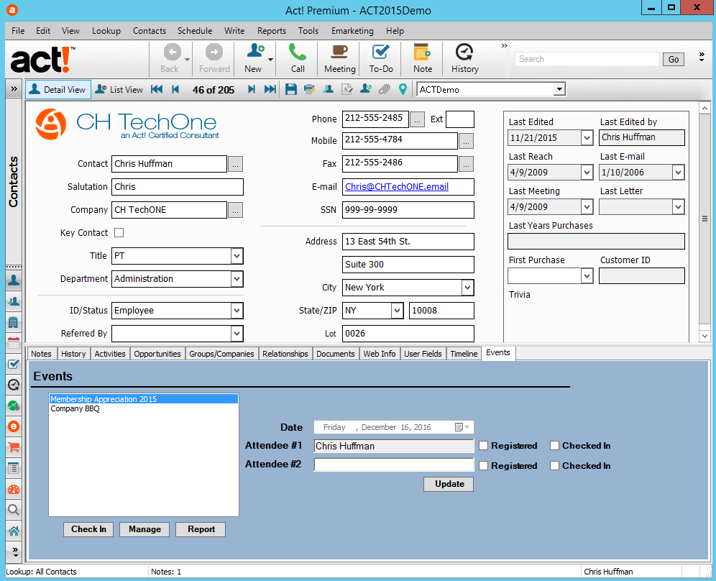
Task: Open the ACTDemo layout dropdown
Action: click(x=559, y=90)
